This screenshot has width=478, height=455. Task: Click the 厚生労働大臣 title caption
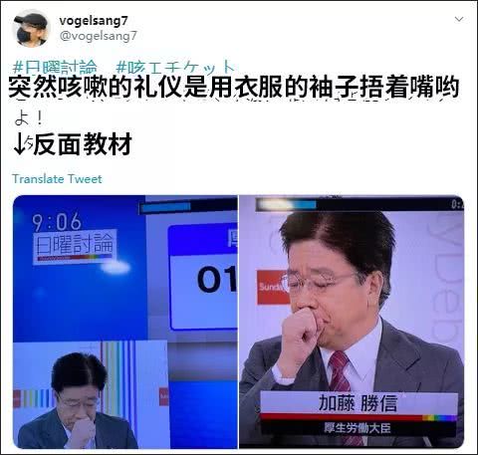[x=358, y=428]
